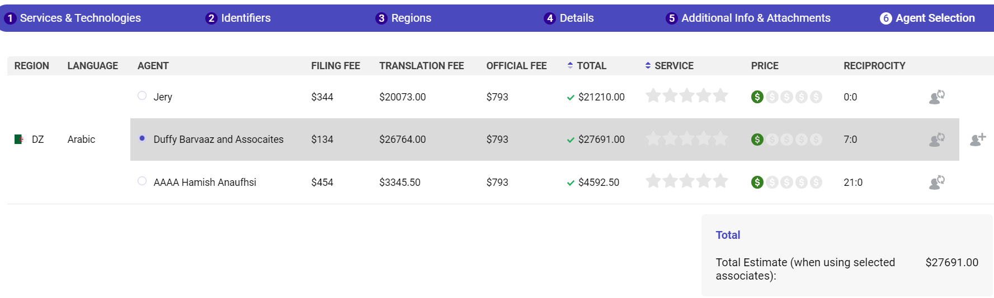
Task: Click service rating stars in Jery row
Action: (686, 96)
